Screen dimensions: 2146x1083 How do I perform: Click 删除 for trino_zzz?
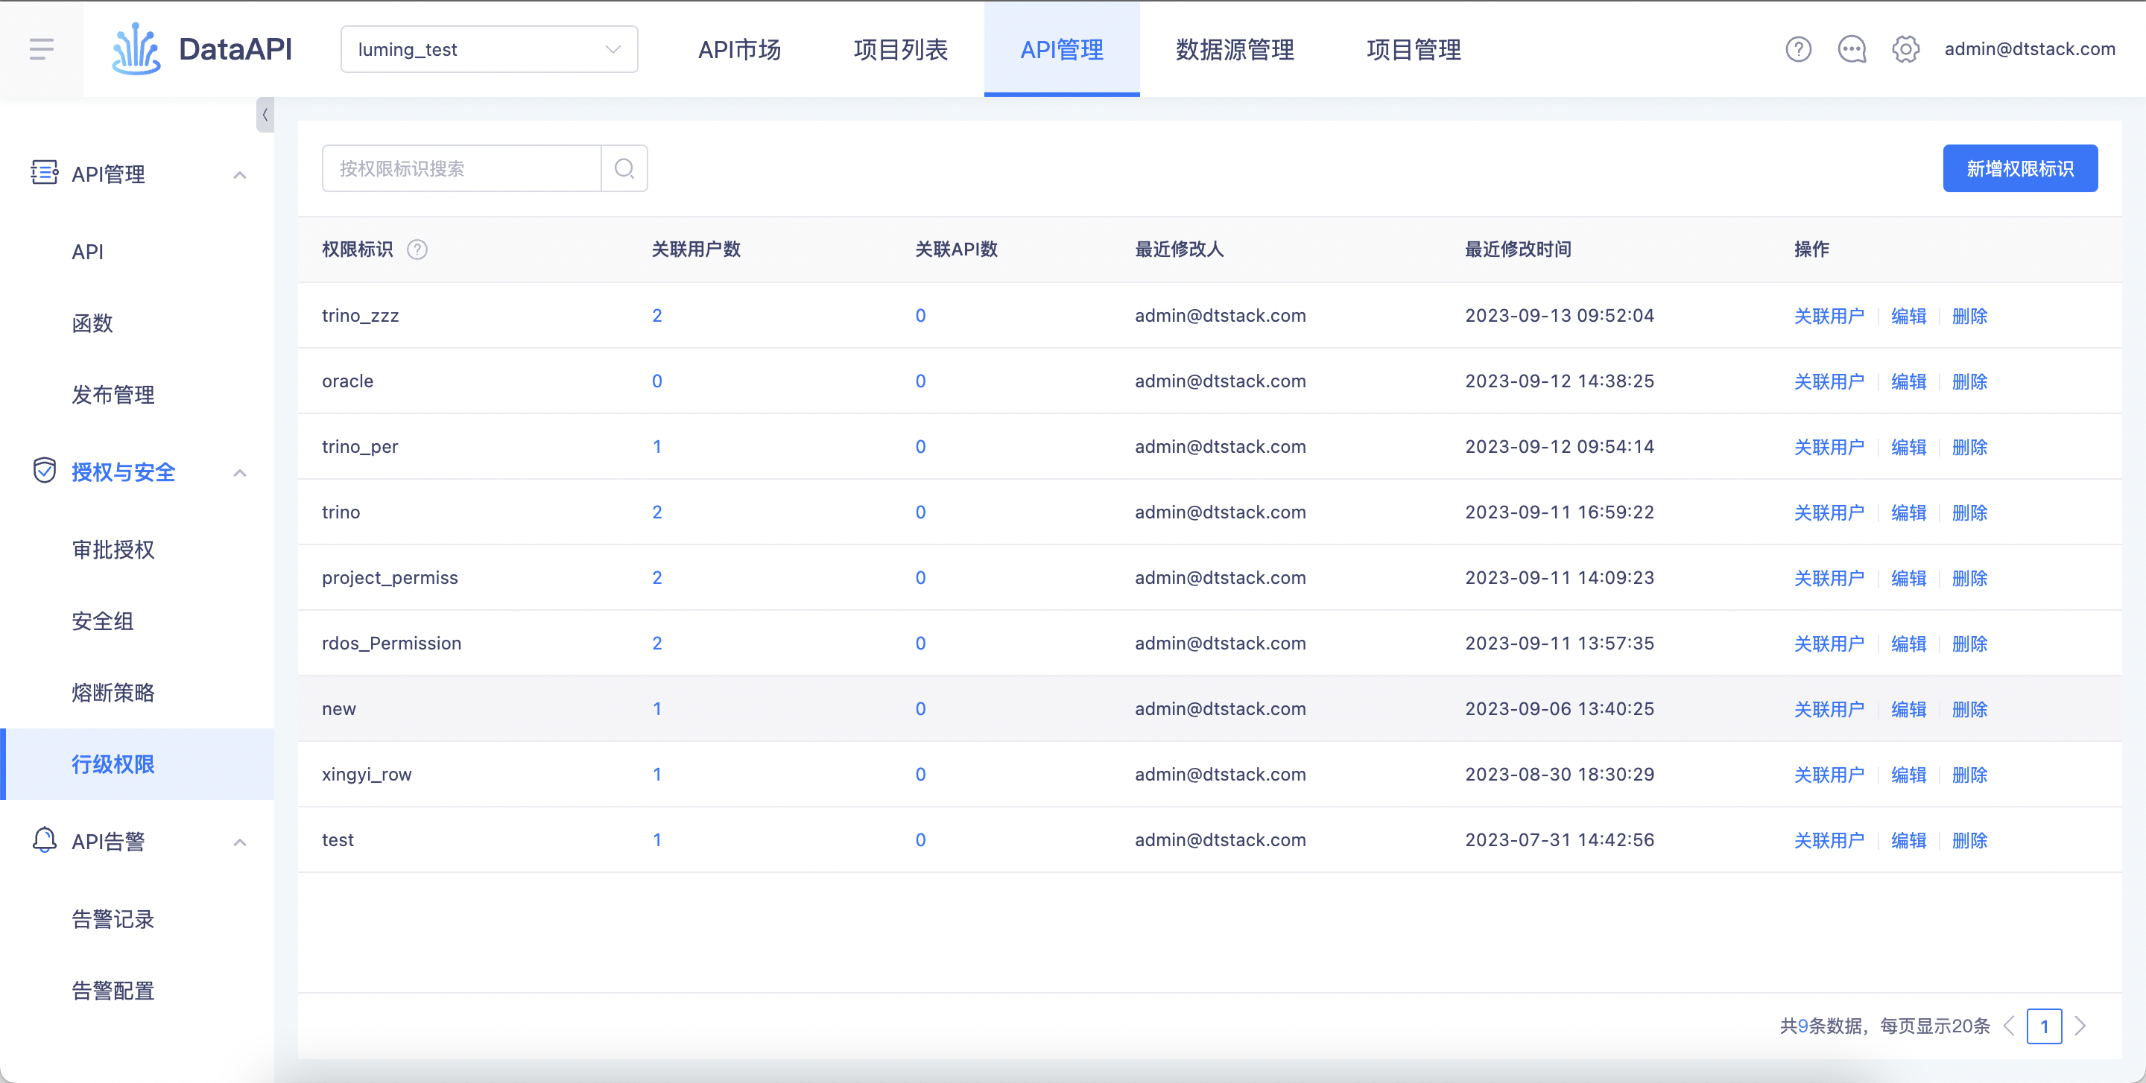(1969, 316)
